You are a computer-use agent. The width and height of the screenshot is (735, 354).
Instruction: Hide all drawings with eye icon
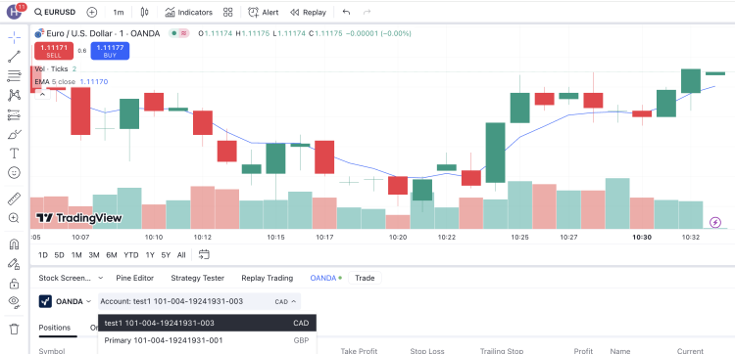[x=14, y=302]
